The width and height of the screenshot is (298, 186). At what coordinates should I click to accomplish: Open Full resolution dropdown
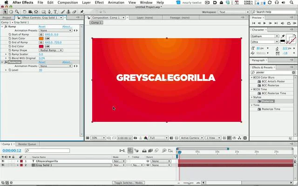point(158,138)
